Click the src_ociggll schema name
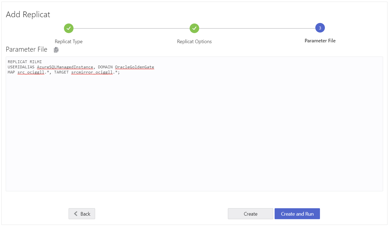 [31, 72]
